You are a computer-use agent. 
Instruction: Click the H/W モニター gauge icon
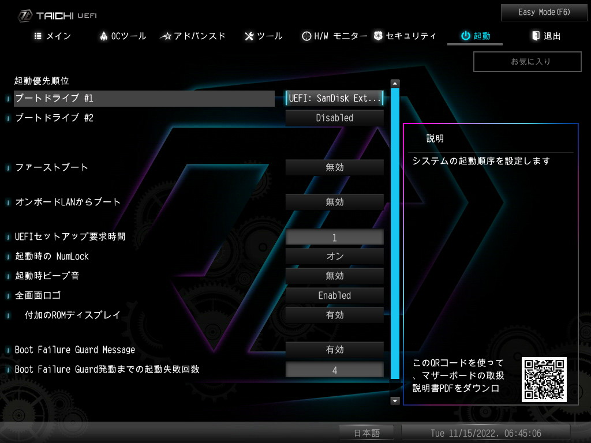306,36
